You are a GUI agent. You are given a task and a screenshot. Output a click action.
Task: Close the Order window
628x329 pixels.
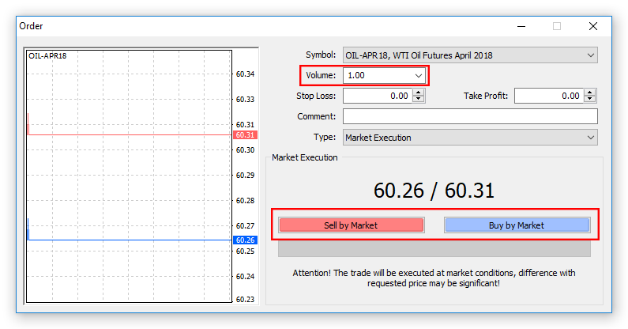[x=593, y=26]
